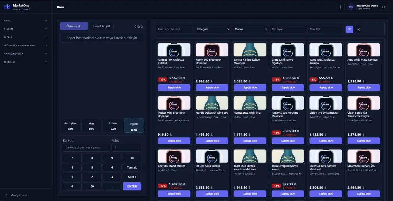Focus the Min fiyat input
This screenshot has width=393, height=201.
288,29
